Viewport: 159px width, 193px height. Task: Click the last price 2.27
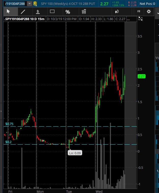104,4
